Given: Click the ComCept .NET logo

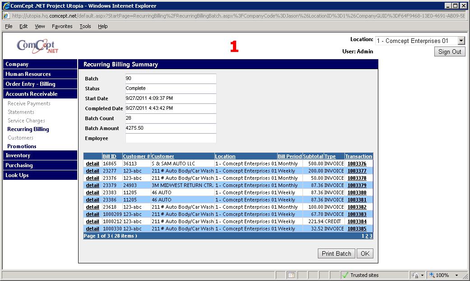Looking at the screenshot, I should coord(37,46).
